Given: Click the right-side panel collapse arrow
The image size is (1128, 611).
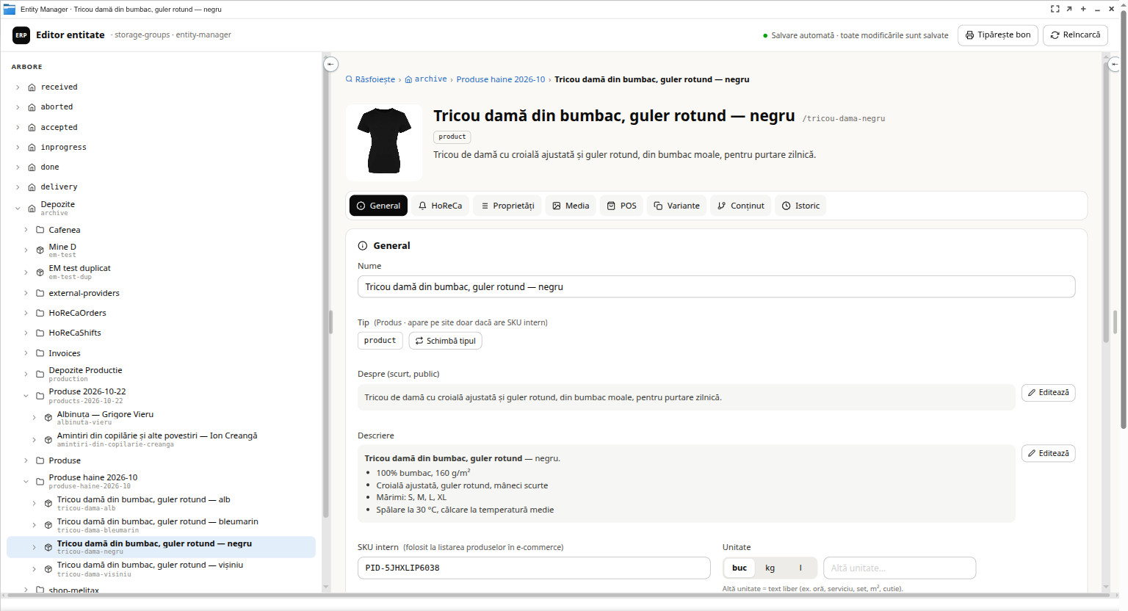Looking at the screenshot, I should coord(1115,64).
